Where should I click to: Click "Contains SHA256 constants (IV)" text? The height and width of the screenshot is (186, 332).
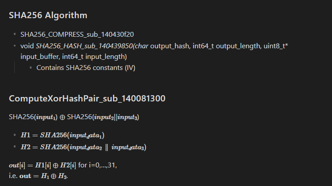(85, 68)
